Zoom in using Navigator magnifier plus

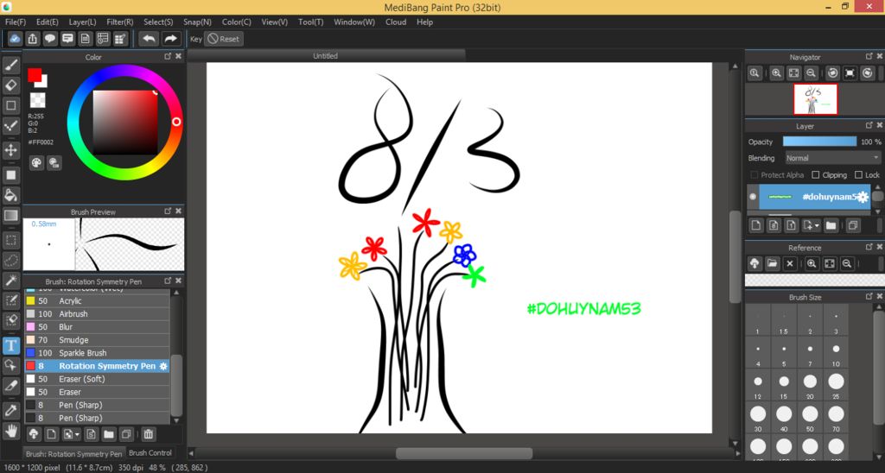click(x=777, y=73)
